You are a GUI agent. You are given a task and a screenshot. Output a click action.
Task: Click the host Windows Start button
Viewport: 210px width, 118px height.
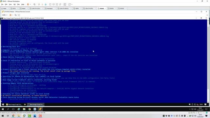coord(3,116)
